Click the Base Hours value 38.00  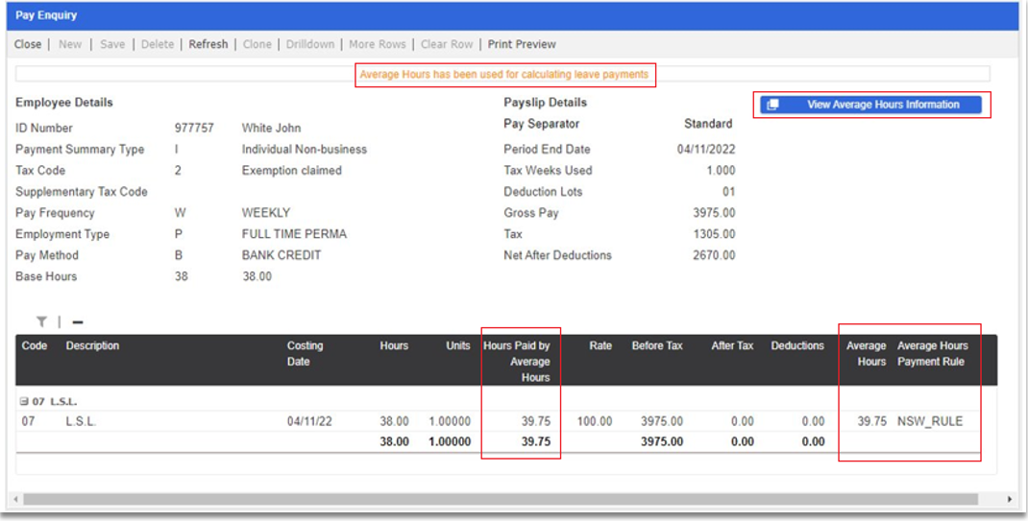pyautogui.click(x=257, y=276)
